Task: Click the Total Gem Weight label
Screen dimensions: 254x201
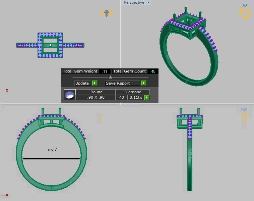Action: coord(80,71)
